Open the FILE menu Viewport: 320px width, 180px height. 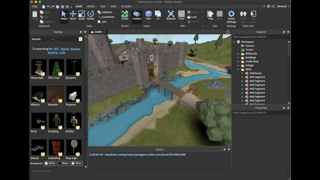[35, 7]
